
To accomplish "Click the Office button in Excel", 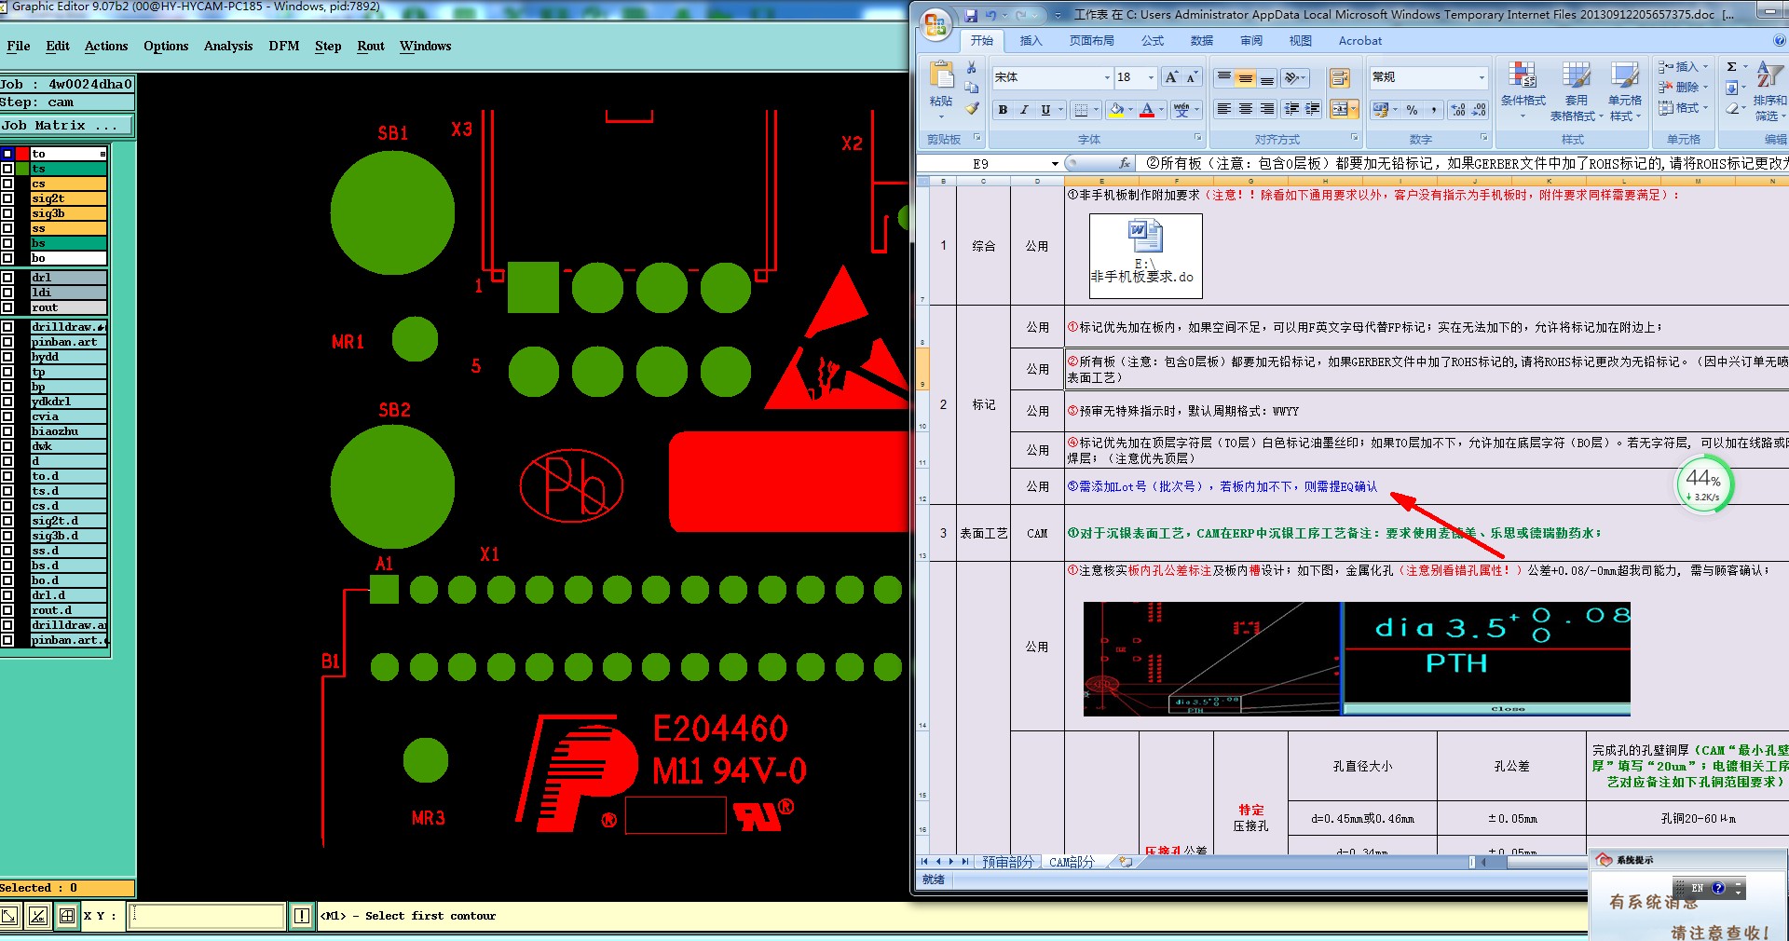I will click(935, 23).
